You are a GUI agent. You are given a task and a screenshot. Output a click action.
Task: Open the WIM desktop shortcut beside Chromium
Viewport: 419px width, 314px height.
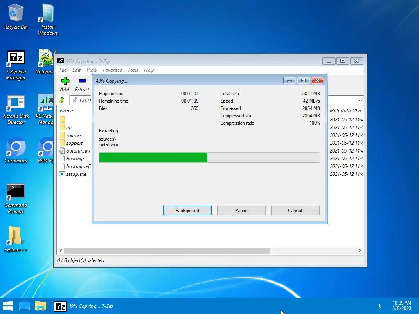[x=46, y=150]
